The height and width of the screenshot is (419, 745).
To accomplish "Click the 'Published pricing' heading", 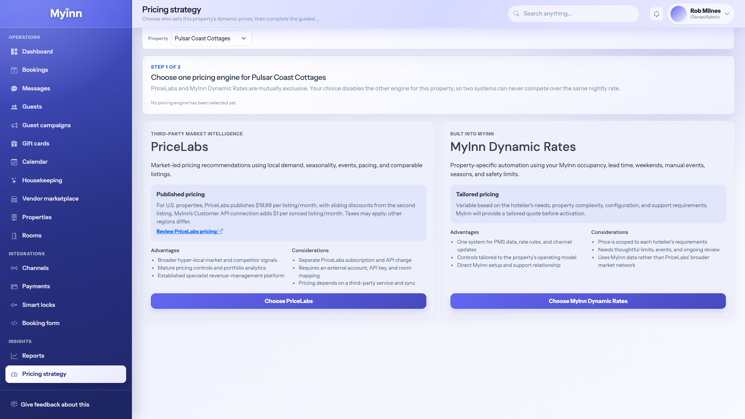I will tap(180, 194).
